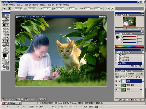Select the Eraser tool
This screenshot has height=109, width=146.
pos(4,35)
